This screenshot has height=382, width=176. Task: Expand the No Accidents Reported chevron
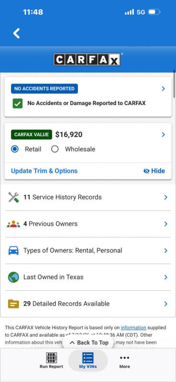point(164,89)
